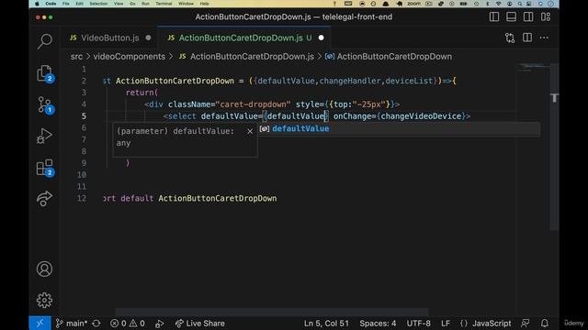The image size is (588, 330).
Task: Open the Manage gear menu
Action: pos(45,300)
